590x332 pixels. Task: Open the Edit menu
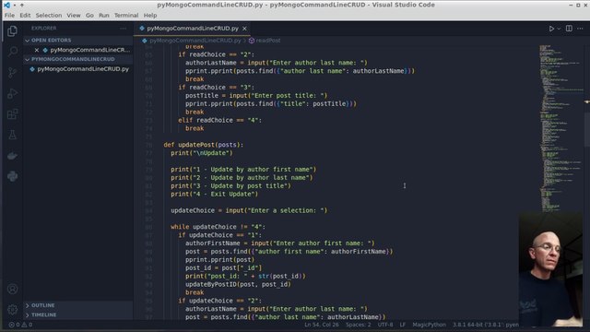25,16
